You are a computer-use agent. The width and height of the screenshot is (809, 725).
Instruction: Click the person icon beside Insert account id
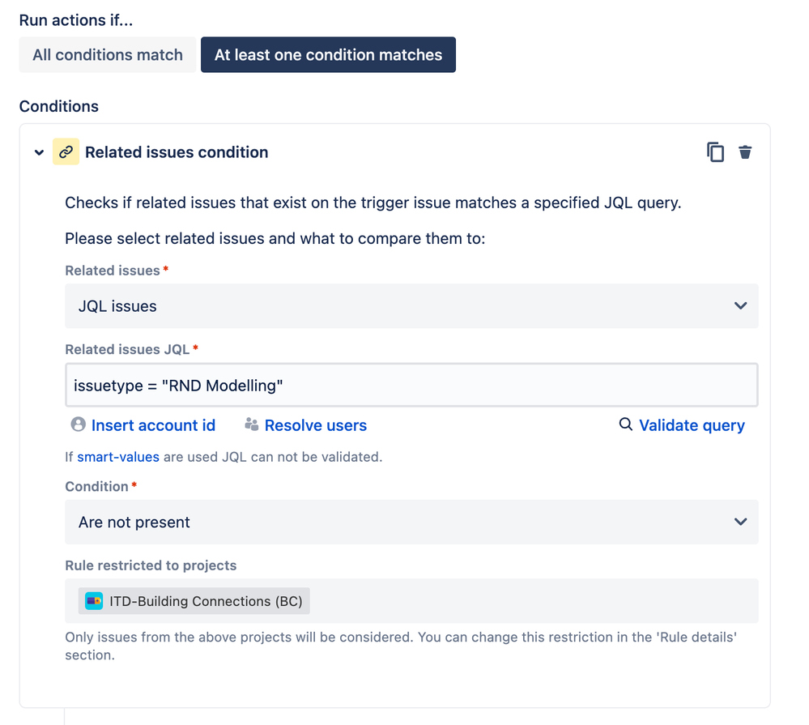pos(77,424)
